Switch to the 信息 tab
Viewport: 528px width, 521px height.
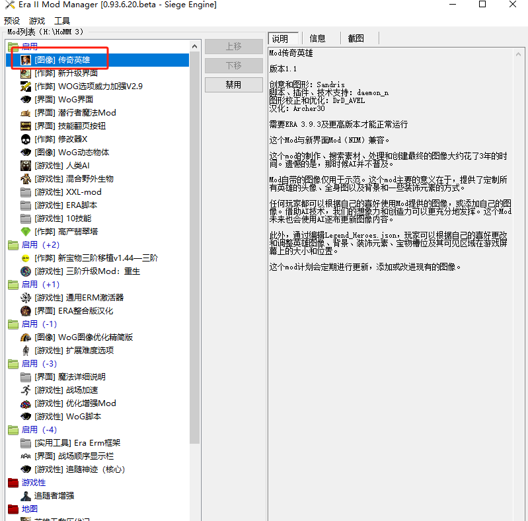pyautogui.click(x=318, y=38)
